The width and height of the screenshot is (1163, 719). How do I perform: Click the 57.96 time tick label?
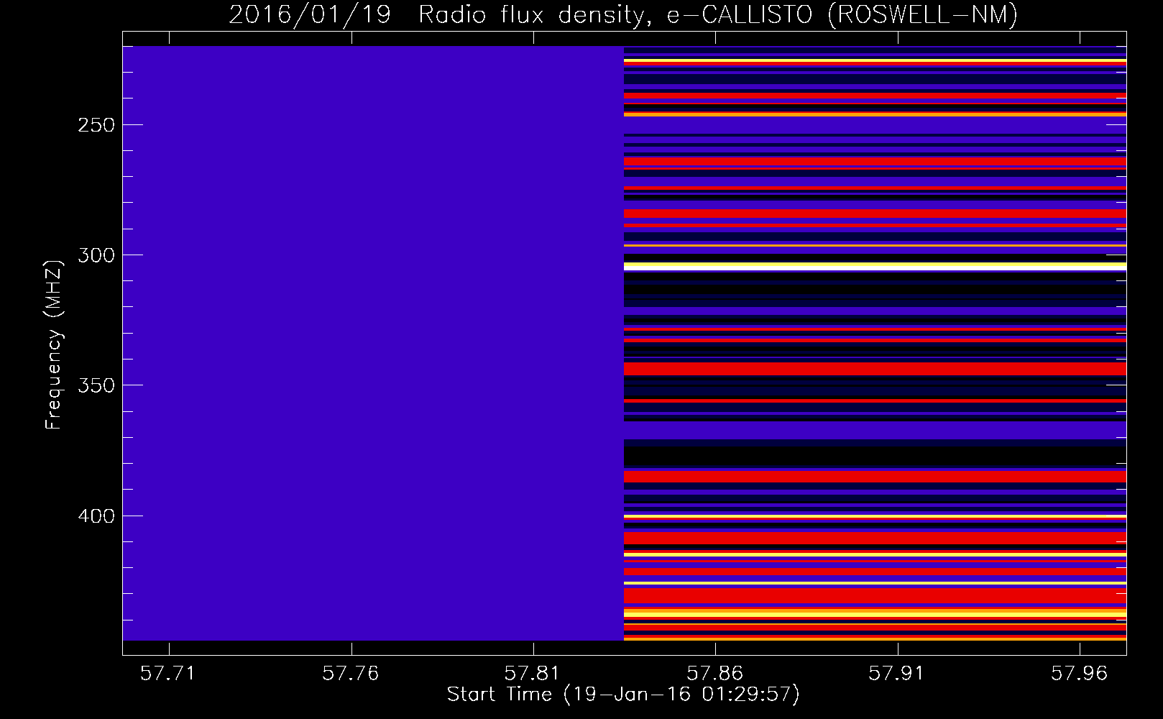click(1080, 673)
